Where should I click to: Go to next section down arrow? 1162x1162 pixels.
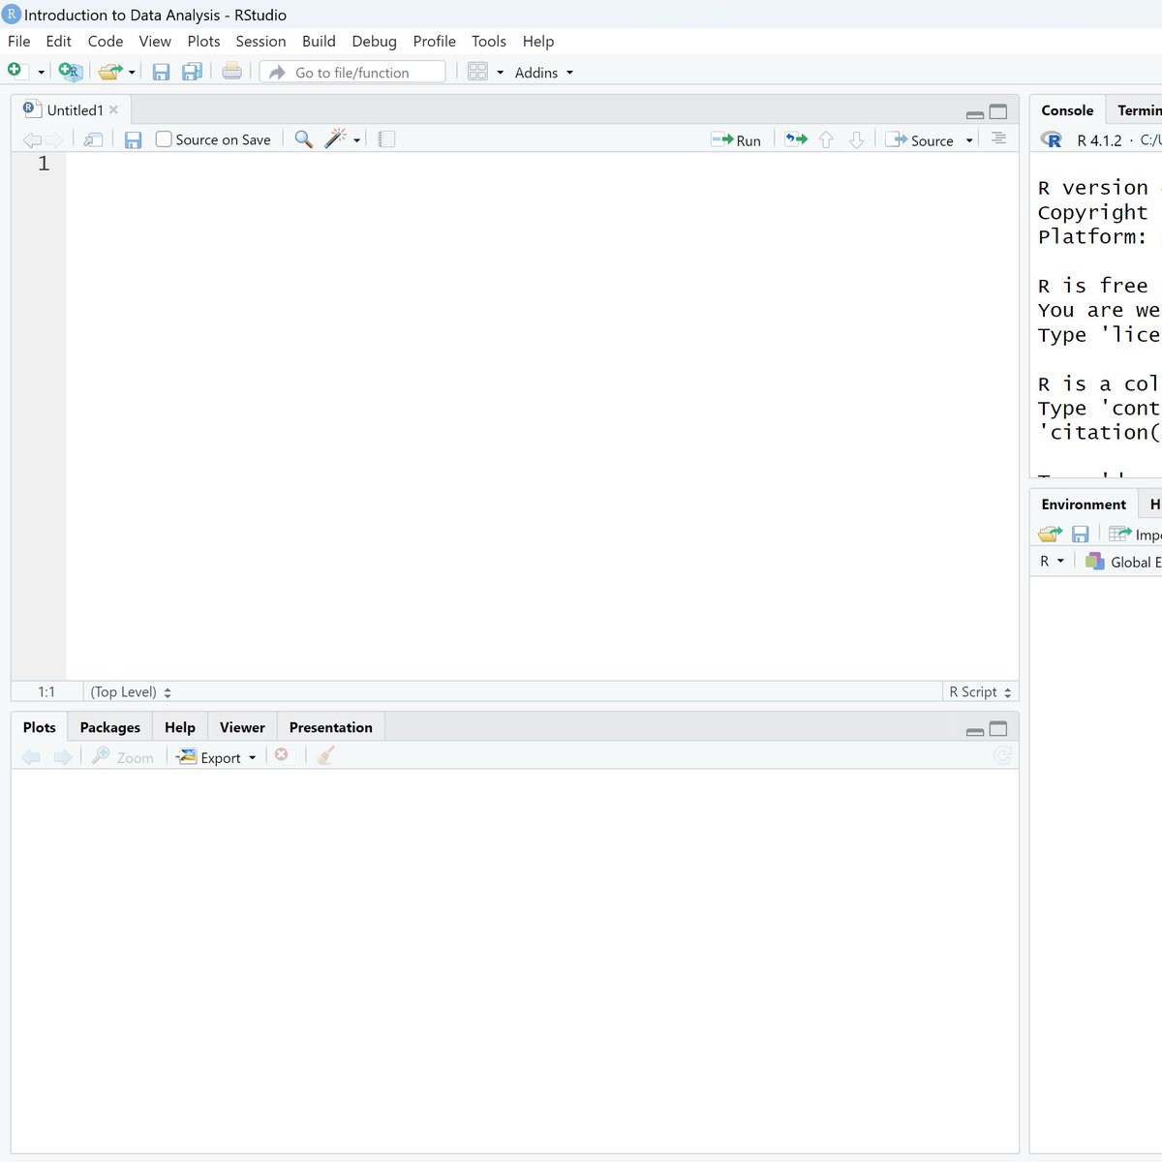[856, 140]
